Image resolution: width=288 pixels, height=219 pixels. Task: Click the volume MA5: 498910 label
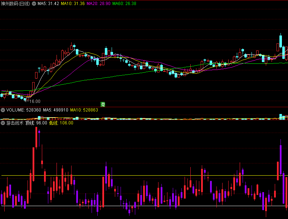coord(56,110)
